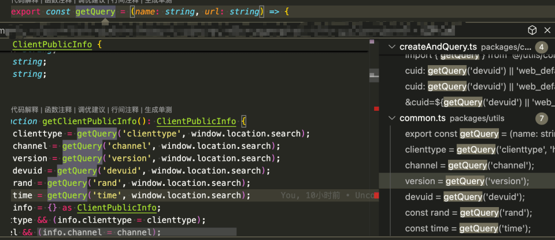Click 生成单测 above getClientPublicInfo function

[158, 110]
